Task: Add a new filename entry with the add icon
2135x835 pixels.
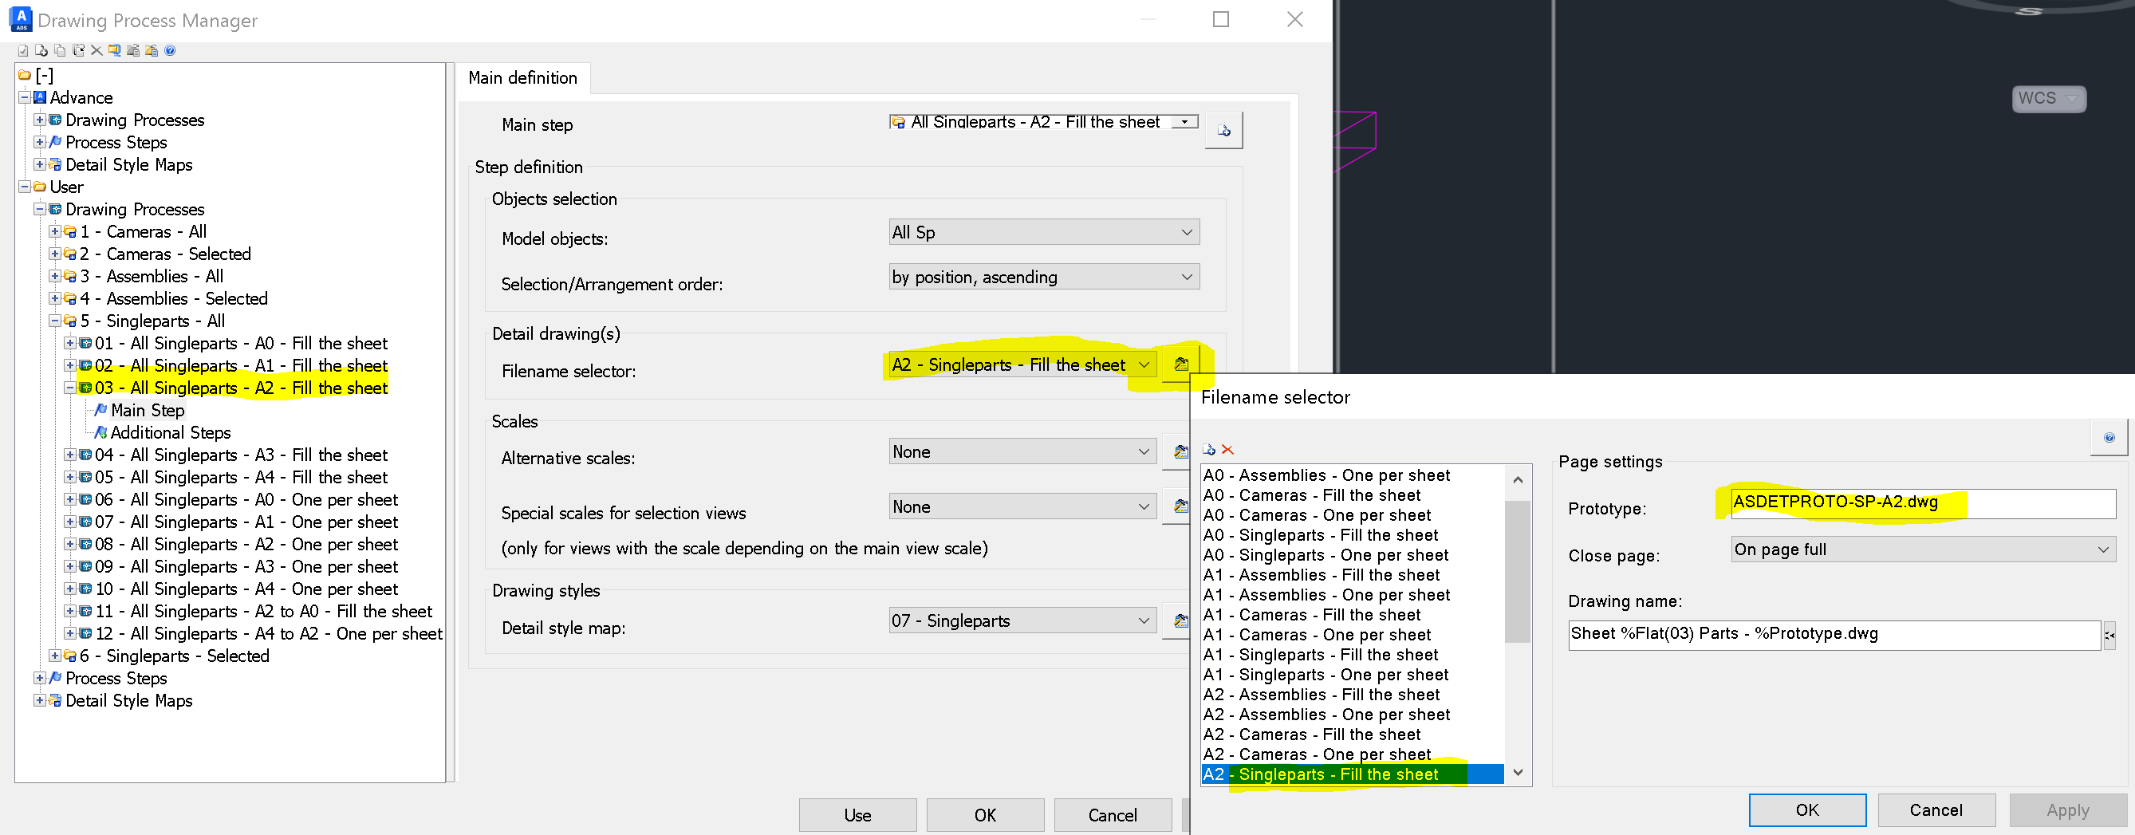Action: [1210, 450]
